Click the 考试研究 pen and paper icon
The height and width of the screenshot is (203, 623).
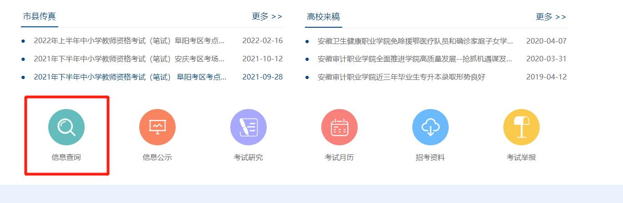[248, 127]
